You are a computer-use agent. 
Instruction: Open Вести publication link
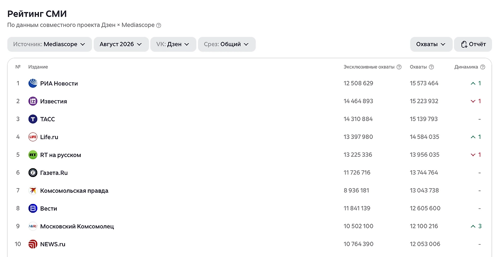[48, 209]
